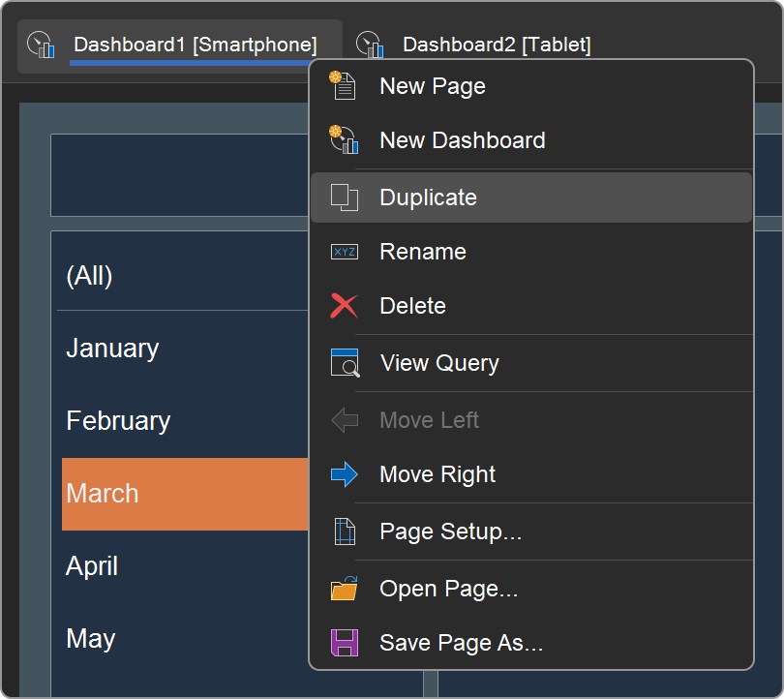Screen dimensions: 784x699
Task: Click the blue Move Right arrow icon
Action: point(344,474)
